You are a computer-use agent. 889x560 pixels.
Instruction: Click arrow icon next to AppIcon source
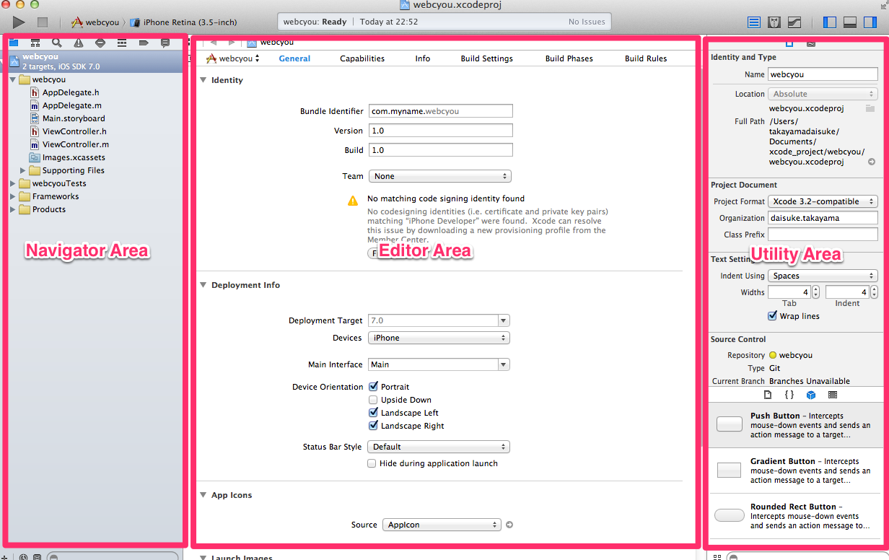pyautogui.click(x=509, y=525)
